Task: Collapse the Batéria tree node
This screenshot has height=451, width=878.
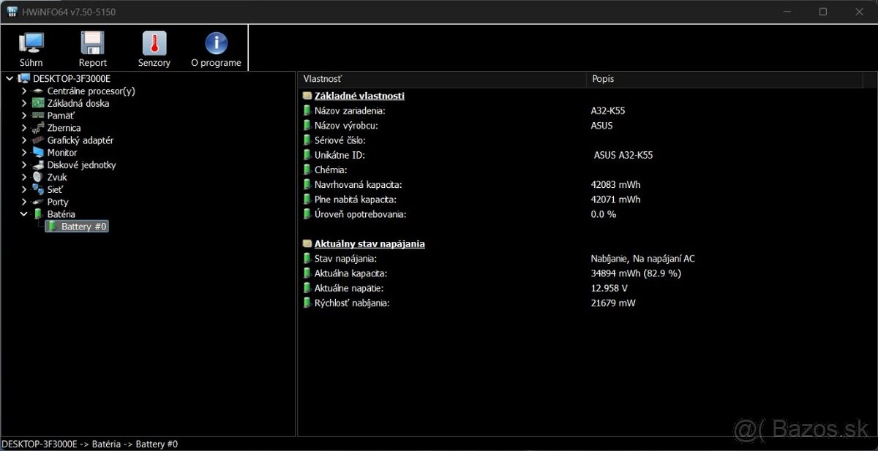Action: 24,214
